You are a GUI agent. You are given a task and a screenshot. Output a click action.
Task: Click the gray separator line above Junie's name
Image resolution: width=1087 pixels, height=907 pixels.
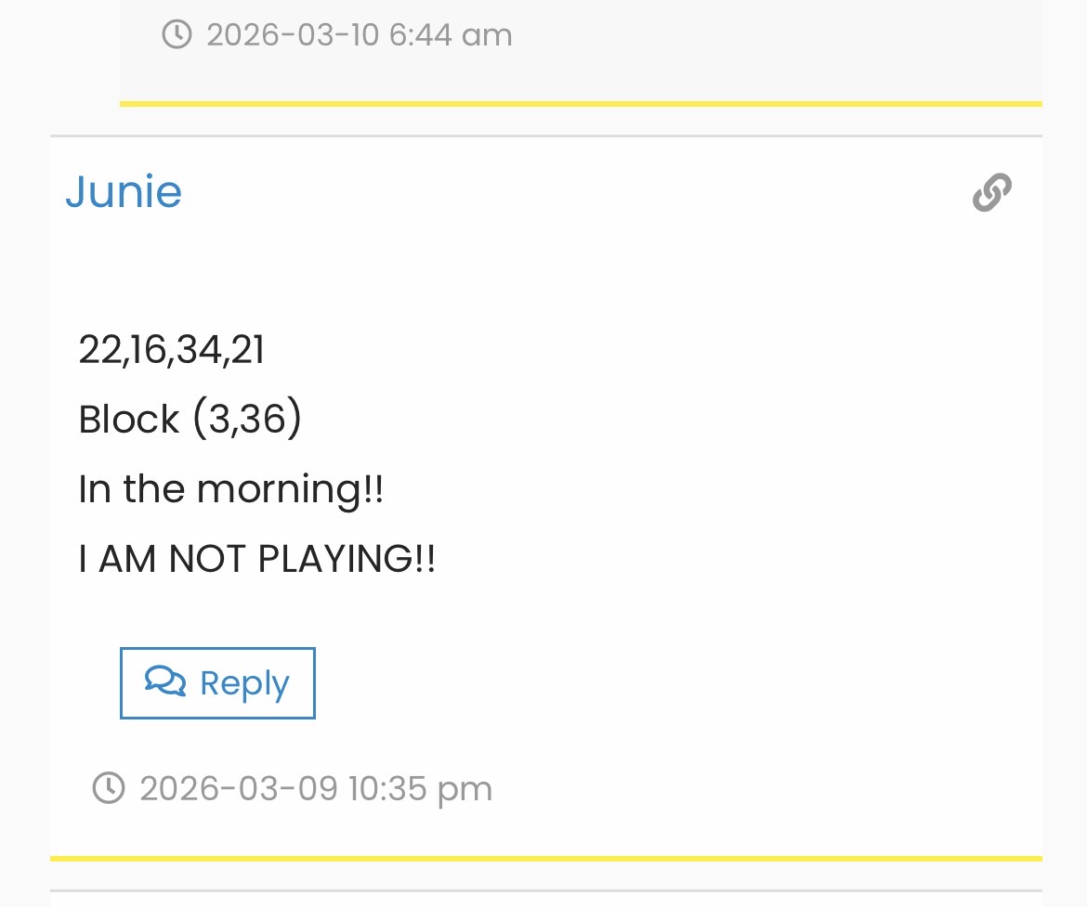(546, 136)
